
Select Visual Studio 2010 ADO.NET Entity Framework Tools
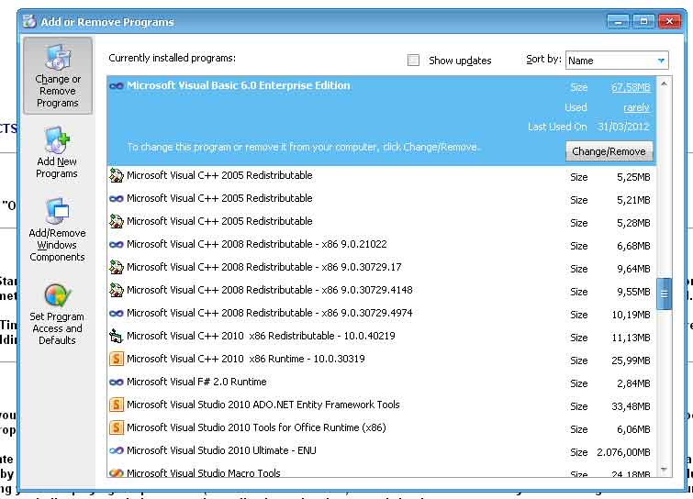pos(382,405)
